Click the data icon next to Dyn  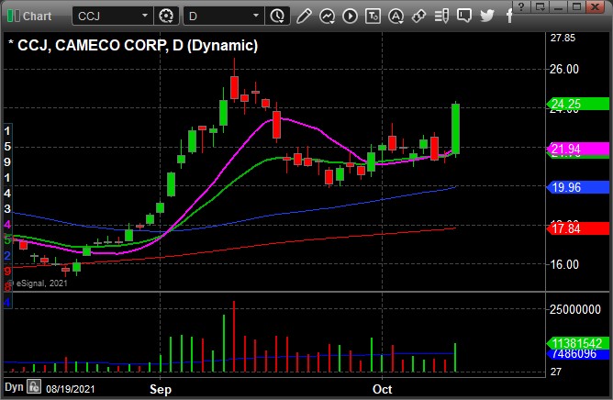tap(34, 387)
